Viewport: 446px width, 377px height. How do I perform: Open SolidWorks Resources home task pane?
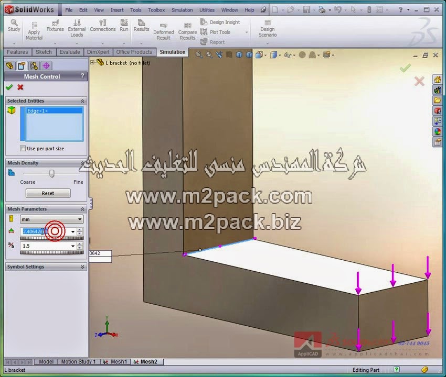click(x=438, y=80)
